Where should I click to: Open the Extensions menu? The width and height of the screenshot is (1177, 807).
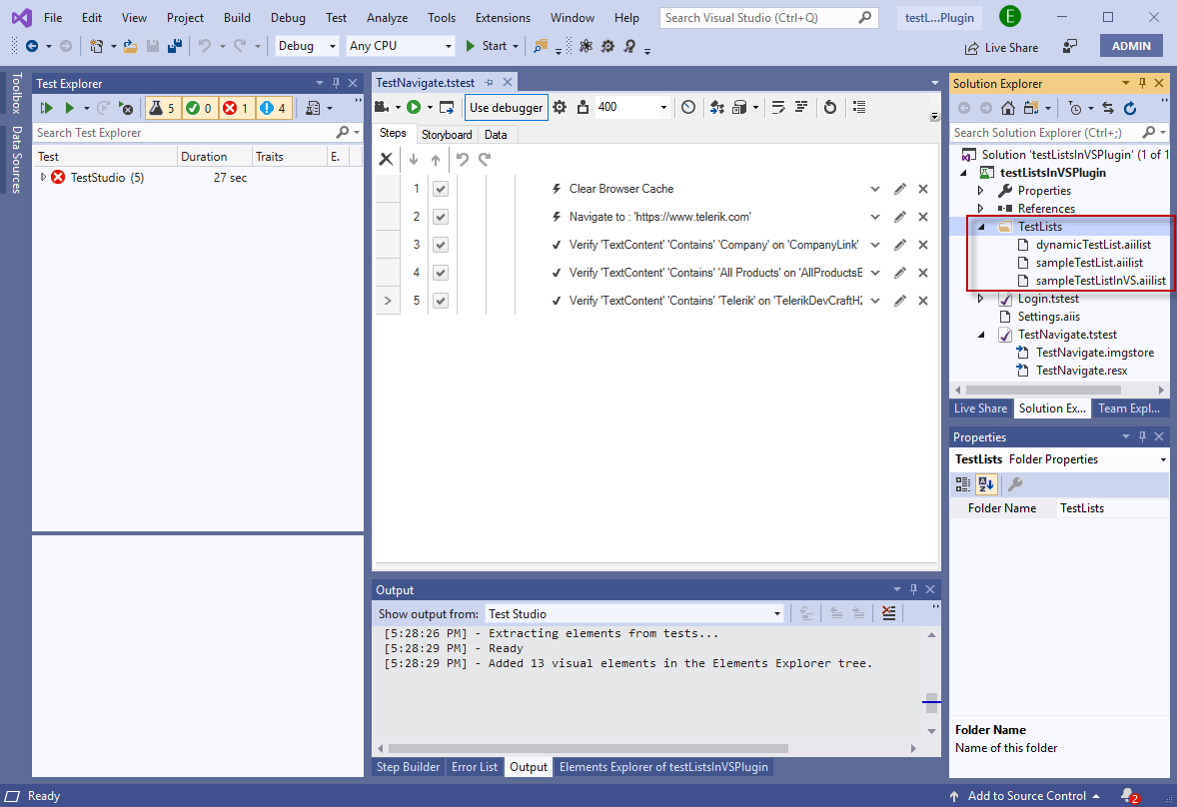tap(503, 17)
